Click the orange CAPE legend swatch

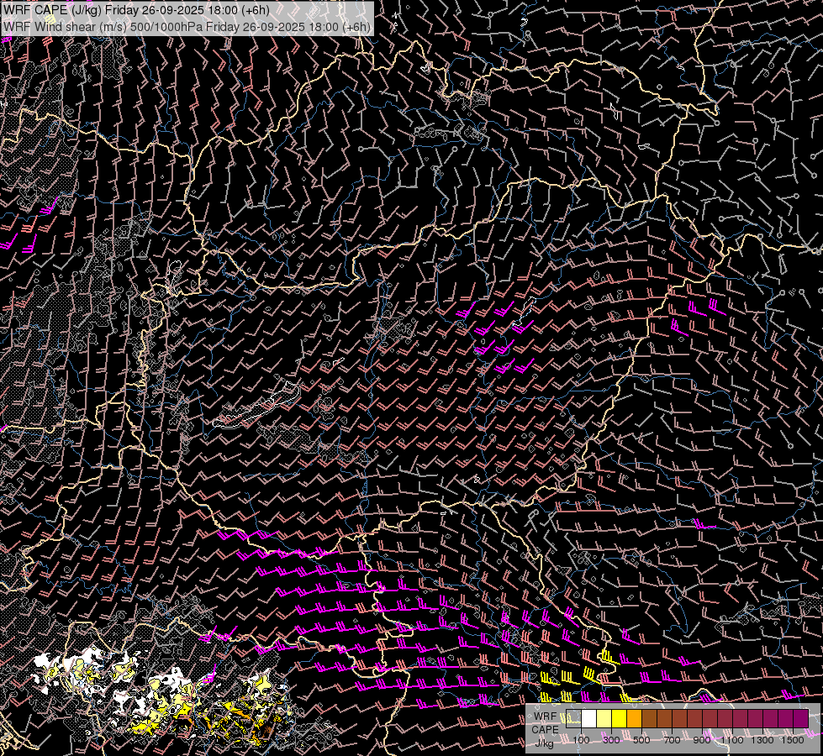(x=634, y=718)
